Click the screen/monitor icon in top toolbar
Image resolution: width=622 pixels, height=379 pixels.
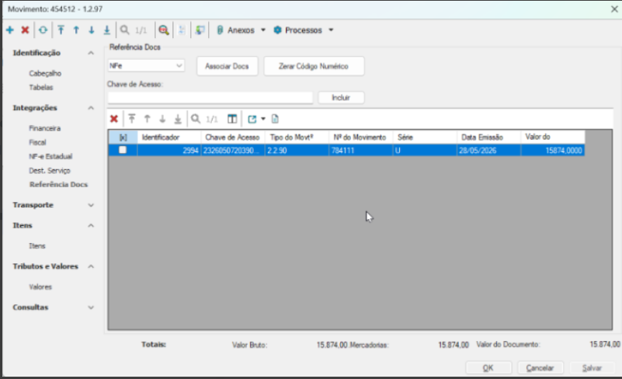pyautogui.click(x=200, y=30)
